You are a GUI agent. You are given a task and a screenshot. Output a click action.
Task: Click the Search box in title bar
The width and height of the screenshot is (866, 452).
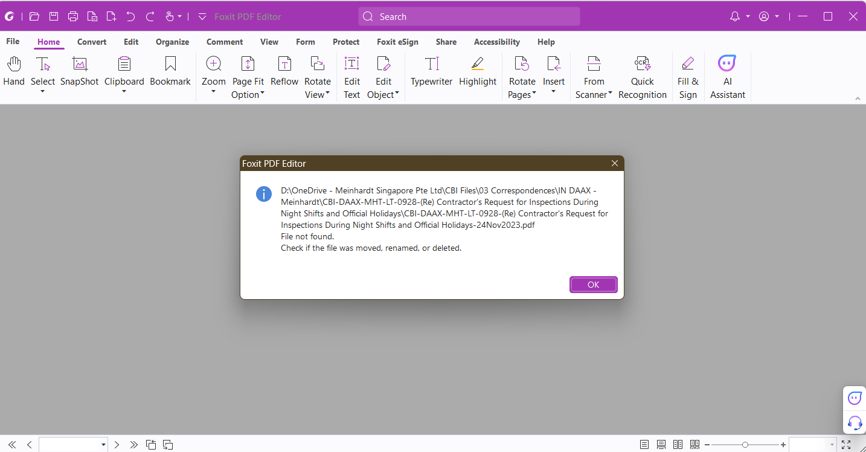(x=469, y=17)
